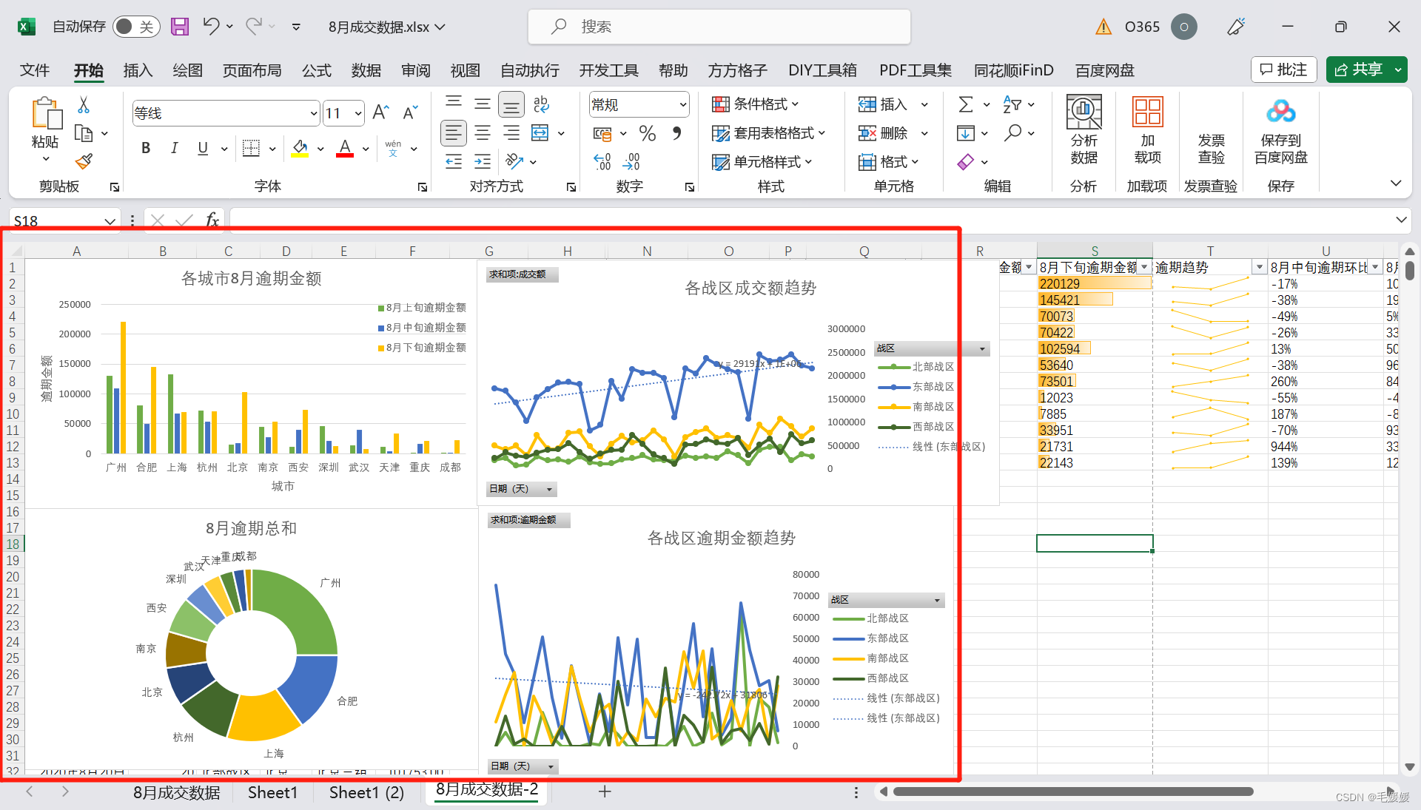
Task: Toggle Align Right
Action: click(511, 133)
